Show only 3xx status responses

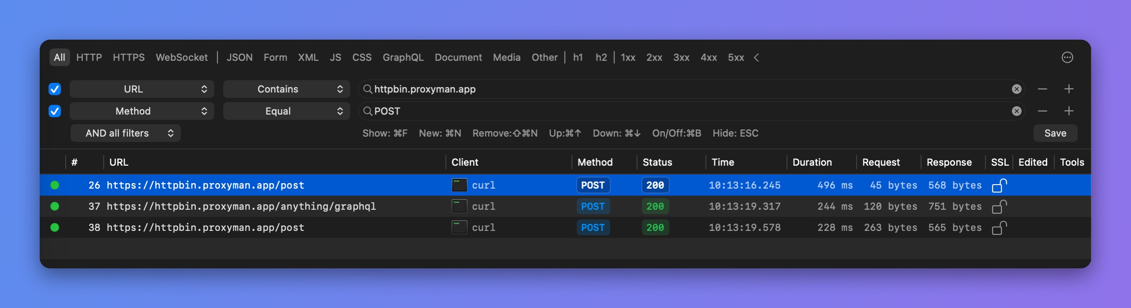click(682, 57)
